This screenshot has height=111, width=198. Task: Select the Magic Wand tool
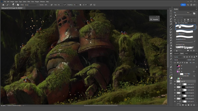tap(171, 19)
